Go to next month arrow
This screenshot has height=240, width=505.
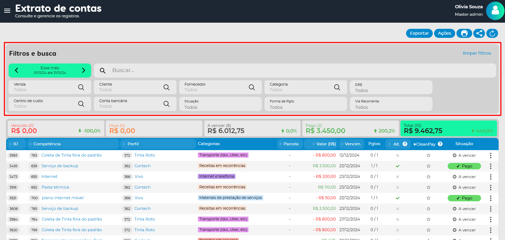[x=83, y=70]
